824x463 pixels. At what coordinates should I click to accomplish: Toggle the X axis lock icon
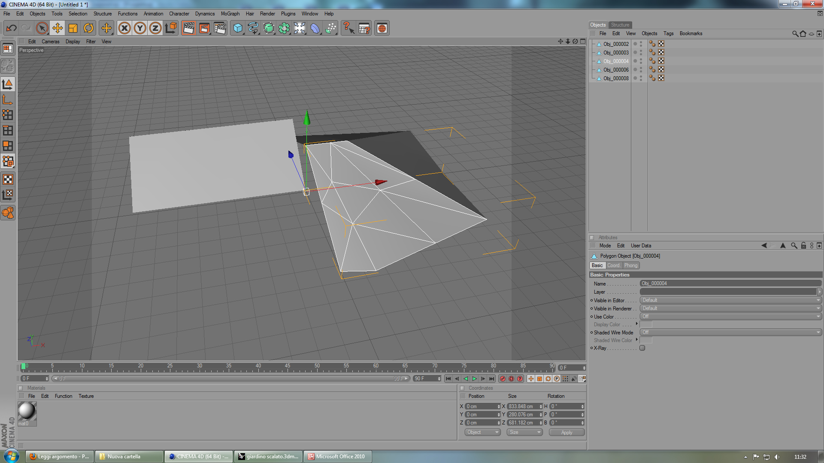tap(124, 28)
